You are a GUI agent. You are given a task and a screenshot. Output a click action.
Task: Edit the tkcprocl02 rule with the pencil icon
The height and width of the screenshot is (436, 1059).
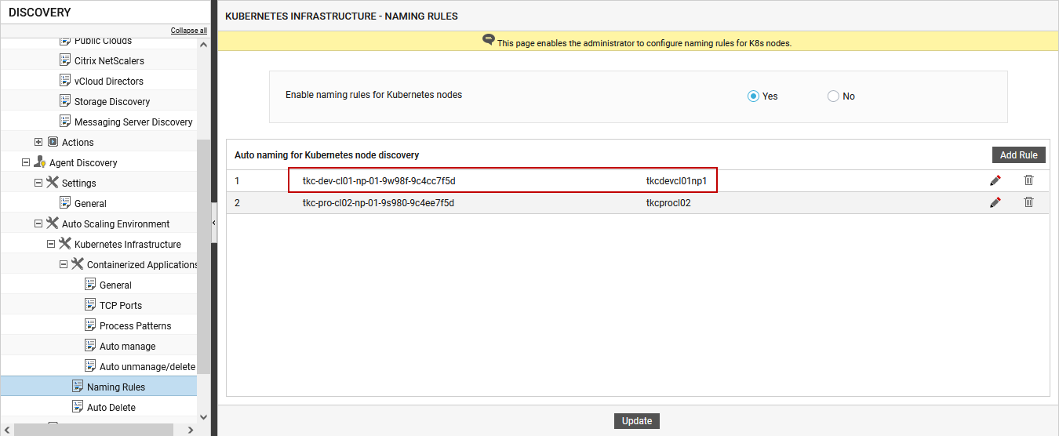tap(995, 202)
